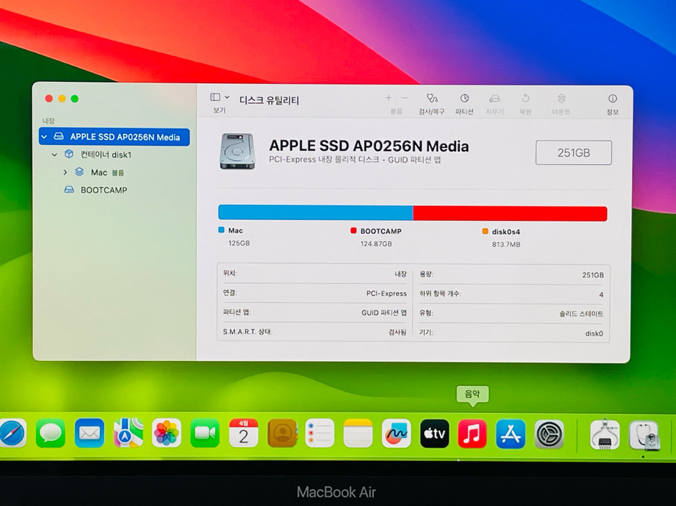Screen dimensions: 676x506
Task: Click the add volume plus button
Action: [388, 99]
